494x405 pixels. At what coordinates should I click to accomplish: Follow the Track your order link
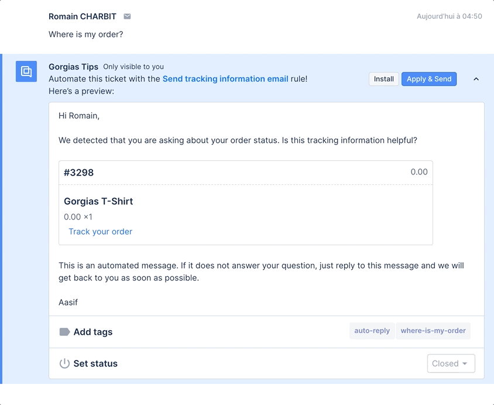point(101,232)
